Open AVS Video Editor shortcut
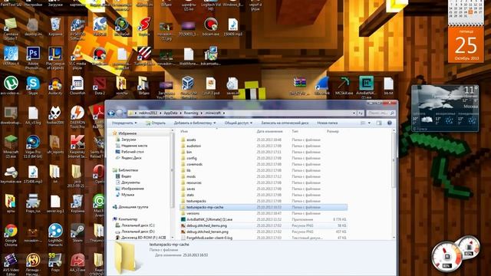This screenshot has width=491, height=276. click(11, 264)
